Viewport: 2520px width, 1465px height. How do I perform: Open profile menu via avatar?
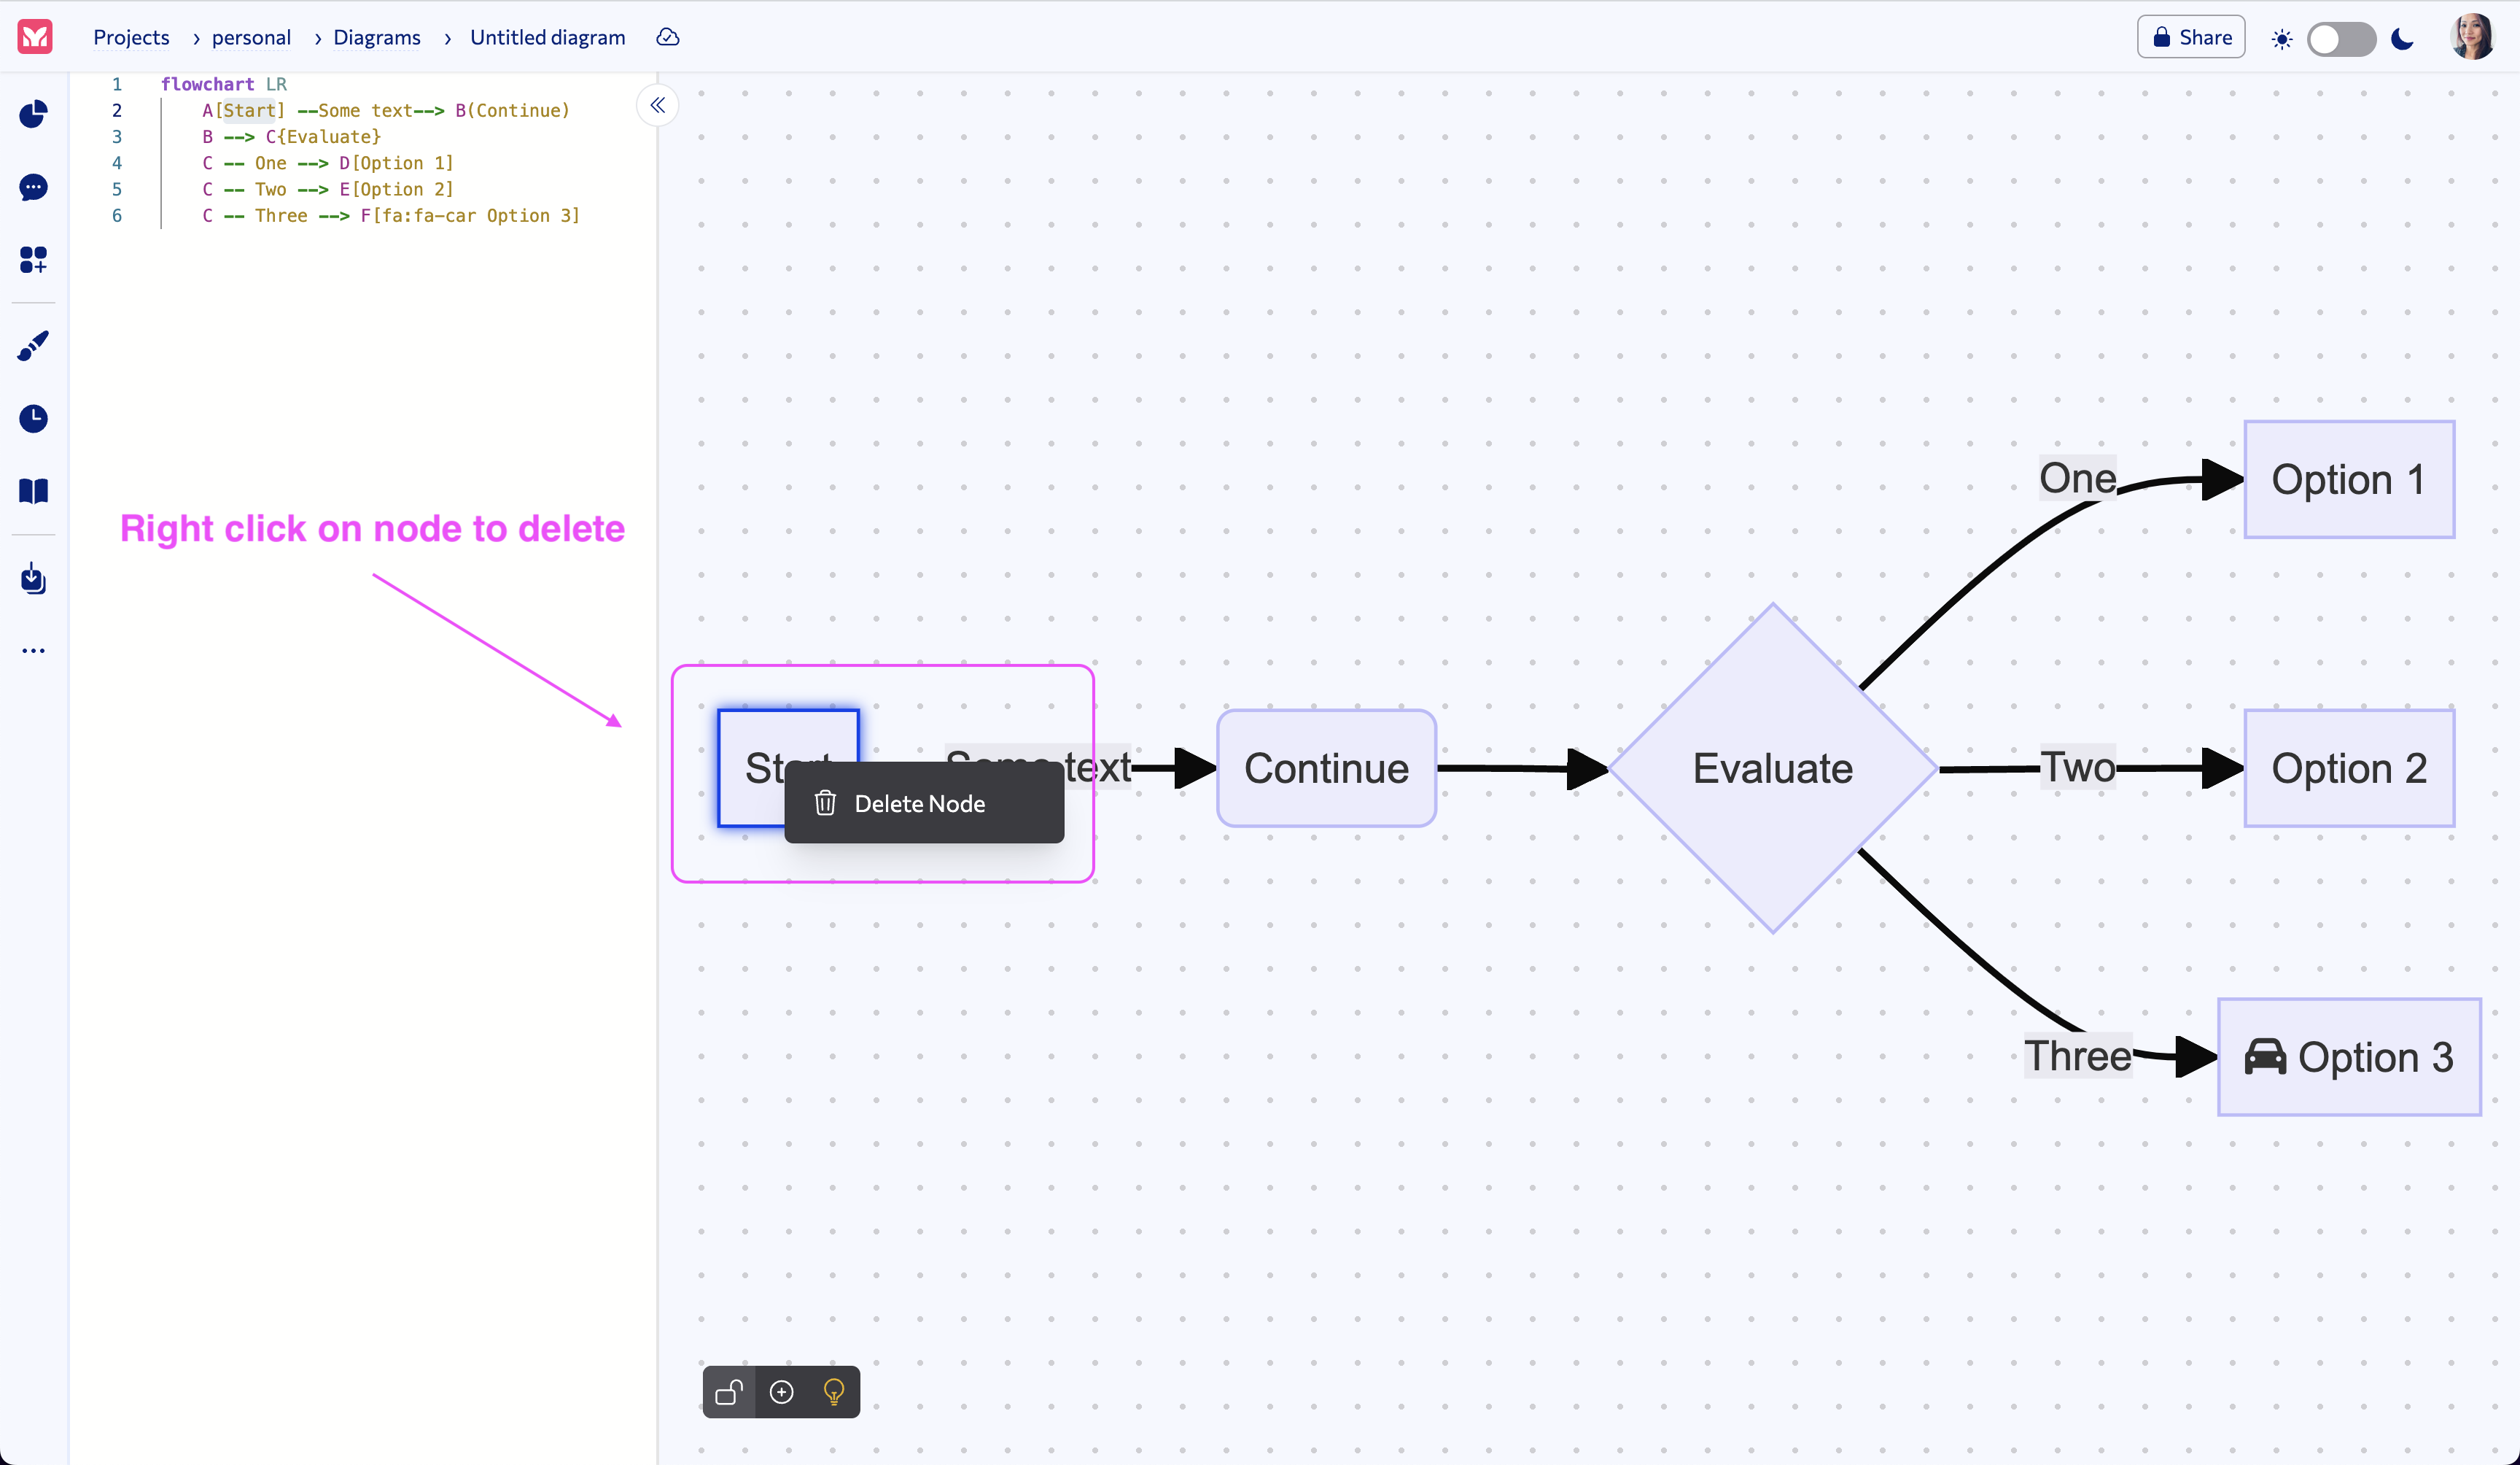pos(2472,37)
